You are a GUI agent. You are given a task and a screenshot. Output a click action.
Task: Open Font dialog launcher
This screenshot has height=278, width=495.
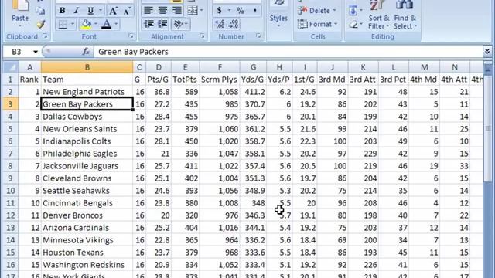click(131, 36)
